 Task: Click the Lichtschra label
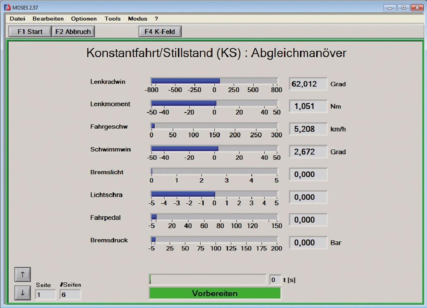click(106, 195)
